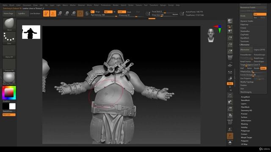Toggle the Floor grid icon
This screenshot has height=152, width=271.
230,65
